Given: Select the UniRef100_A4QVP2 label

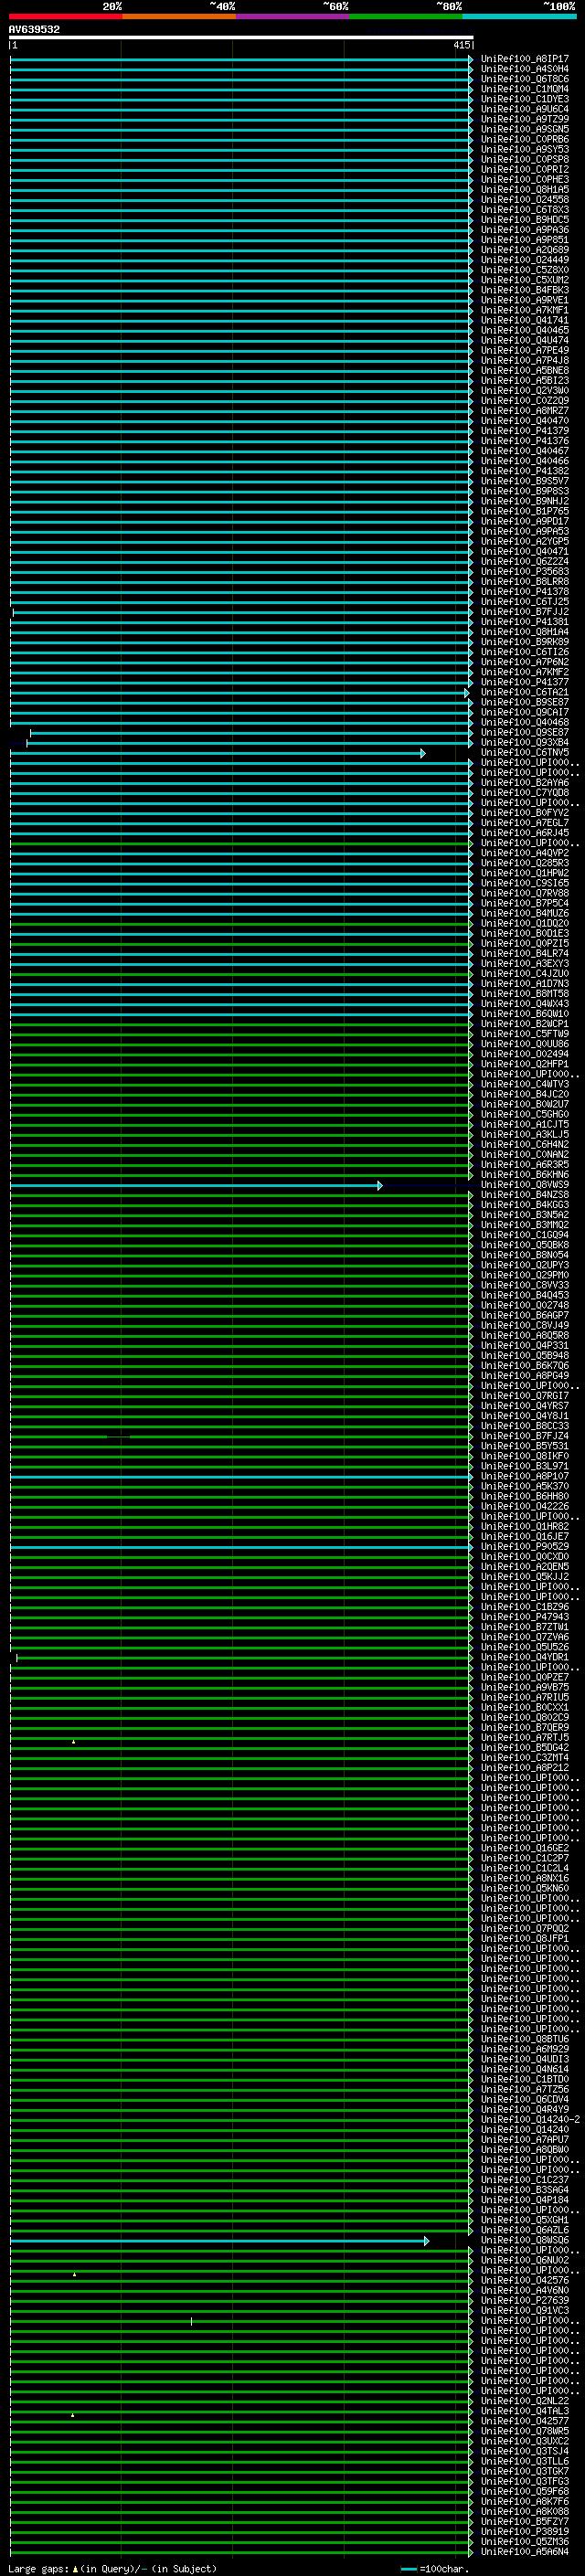Looking at the screenshot, I should coord(524,853).
